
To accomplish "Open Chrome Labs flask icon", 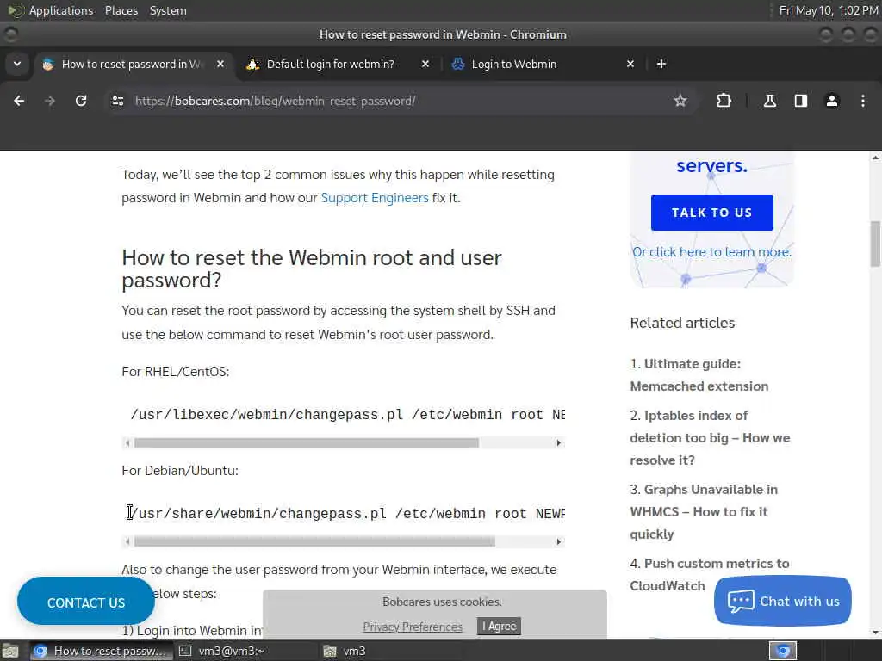I will [x=769, y=101].
